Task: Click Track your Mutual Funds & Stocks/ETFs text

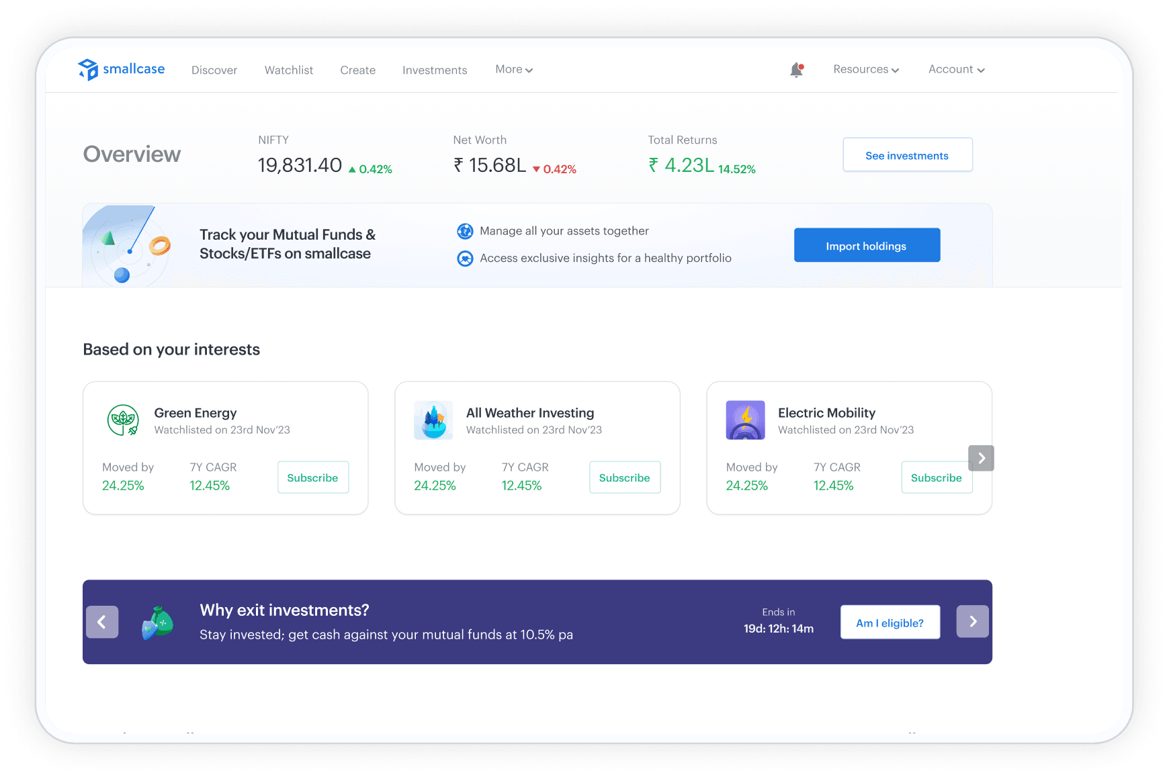Action: [x=288, y=244]
